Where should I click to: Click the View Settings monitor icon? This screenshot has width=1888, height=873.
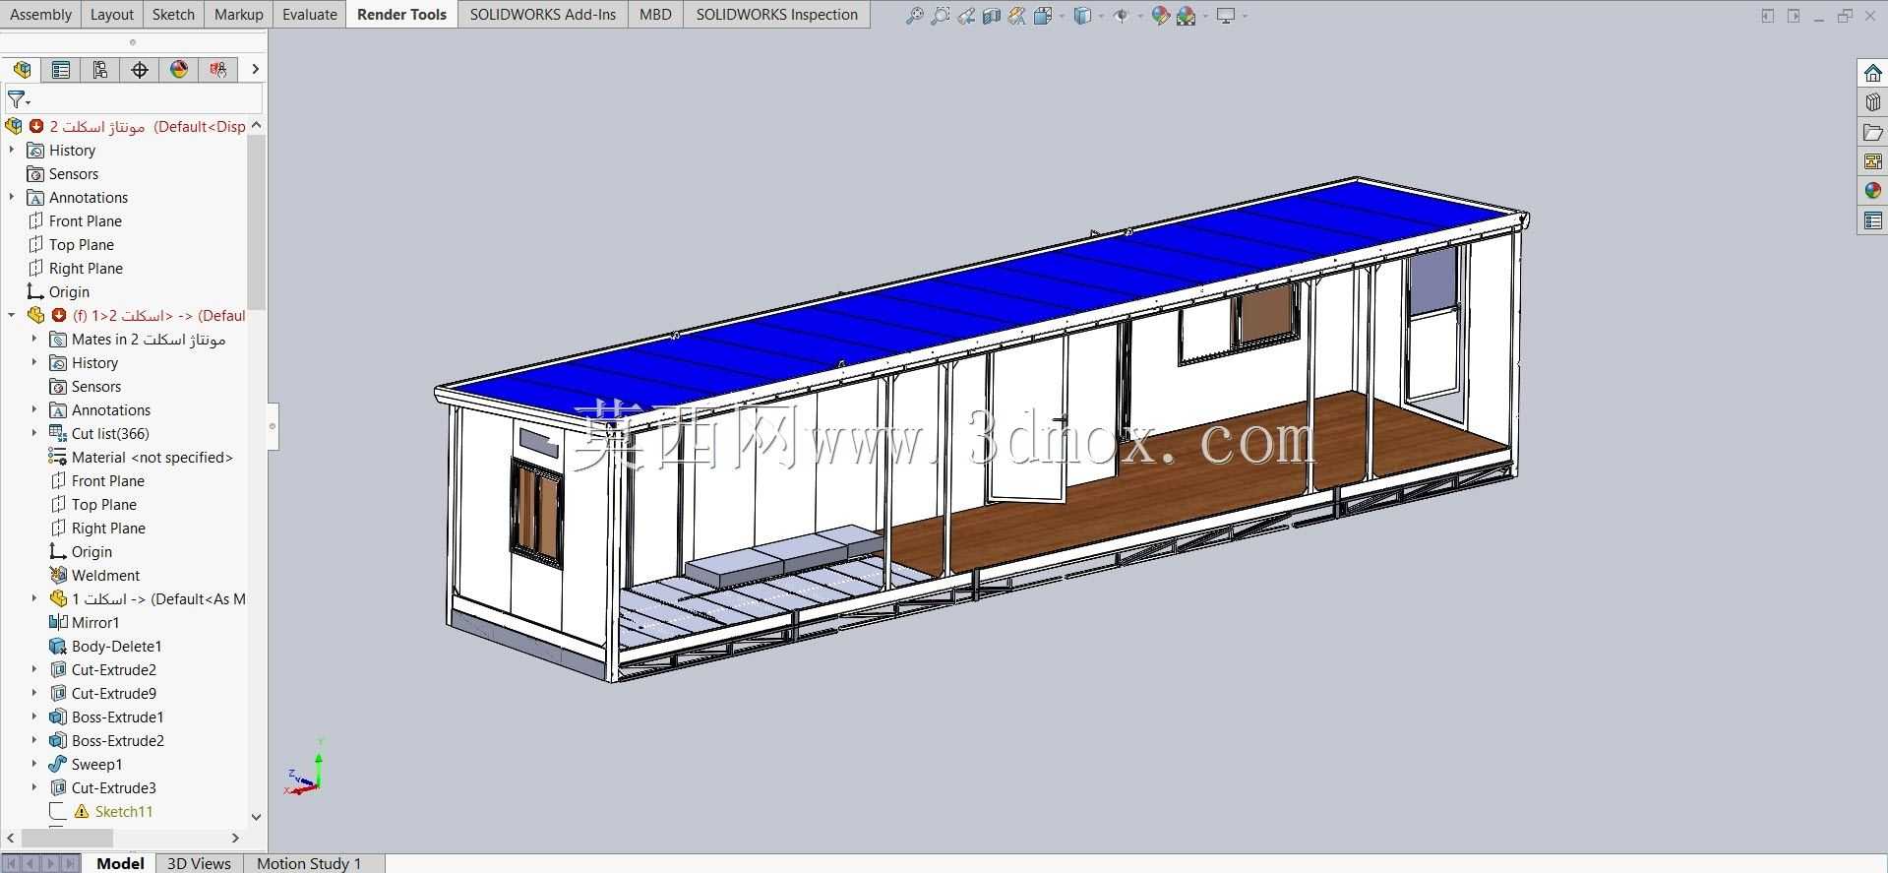click(1226, 16)
